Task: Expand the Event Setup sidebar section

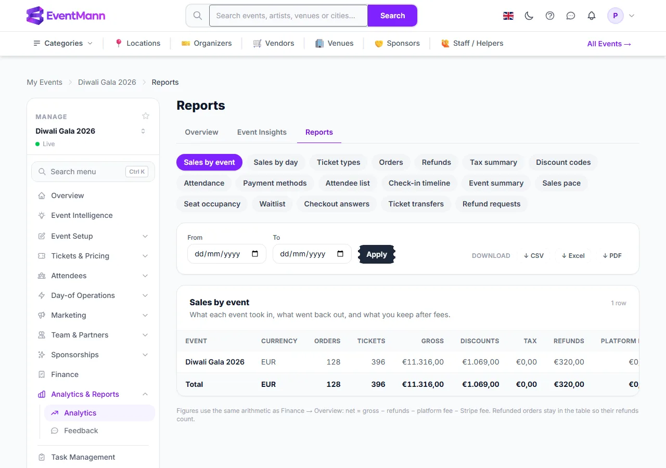Action: 93,236
